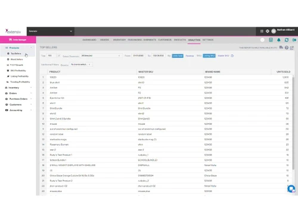This screenshot has width=298, height=223.
Task: Open the chat support bubble icon
Action: click(x=291, y=189)
